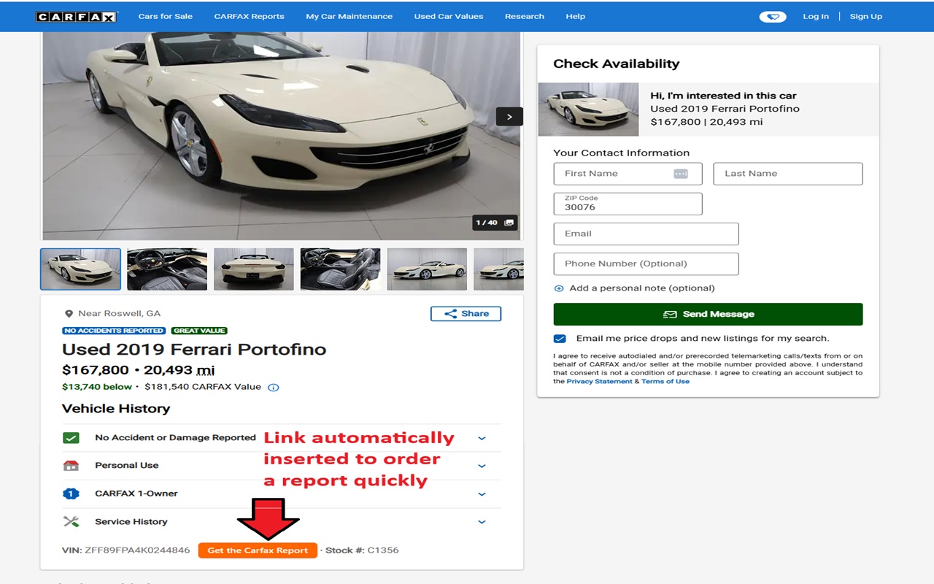Viewport: 934px width, 584px height.
Task: Click Sign Up link
Action: tap(866, 16)
